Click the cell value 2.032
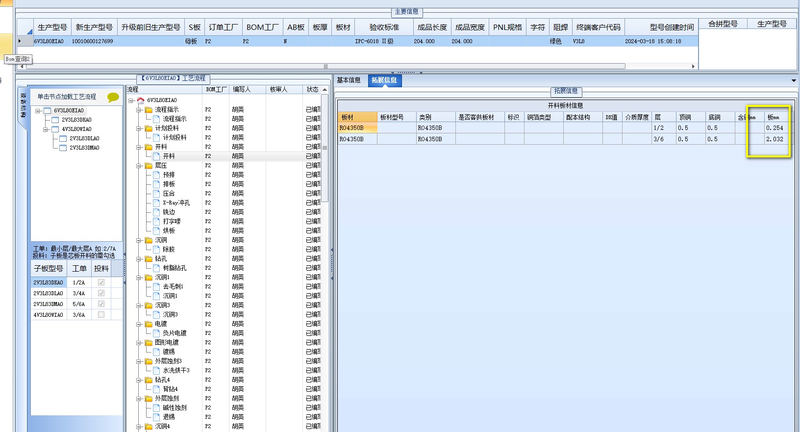 pyautogui.click(x=775, y=139)
